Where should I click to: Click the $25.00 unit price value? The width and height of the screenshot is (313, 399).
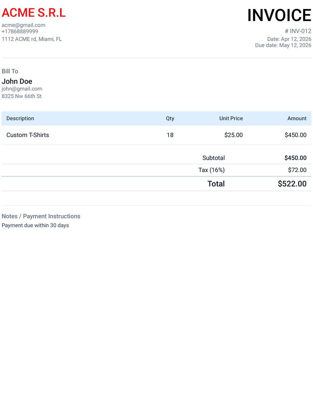pos(233,135)
